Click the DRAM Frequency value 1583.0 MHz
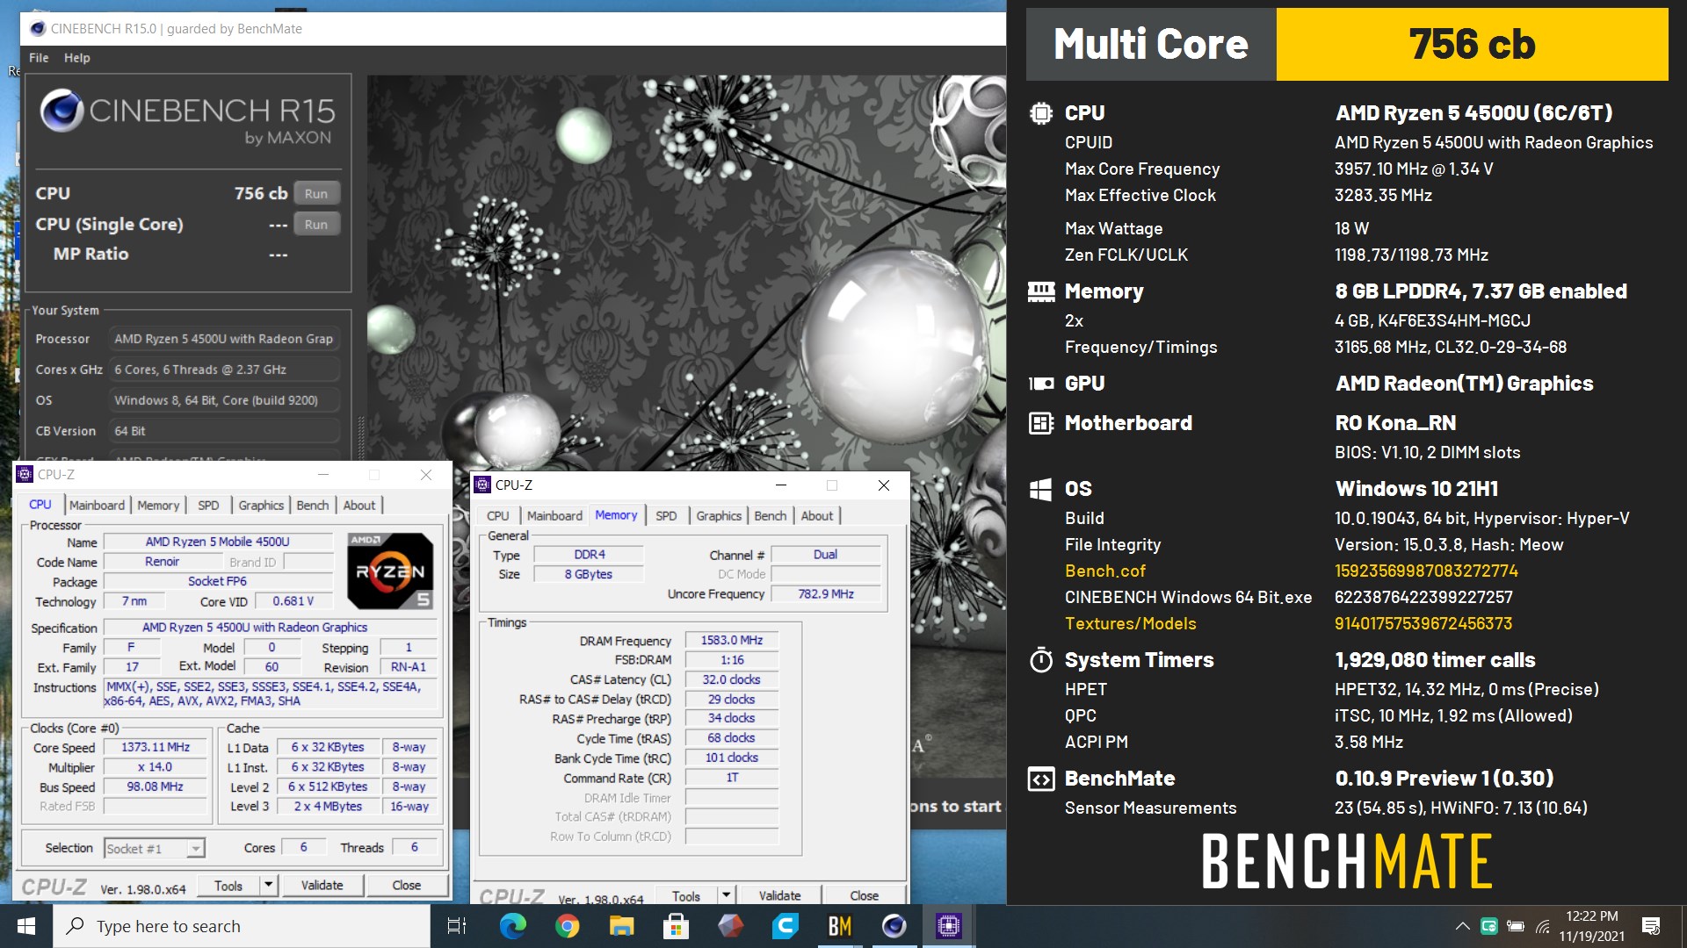This screenshot has height=948, width=1687. (732, 640)
